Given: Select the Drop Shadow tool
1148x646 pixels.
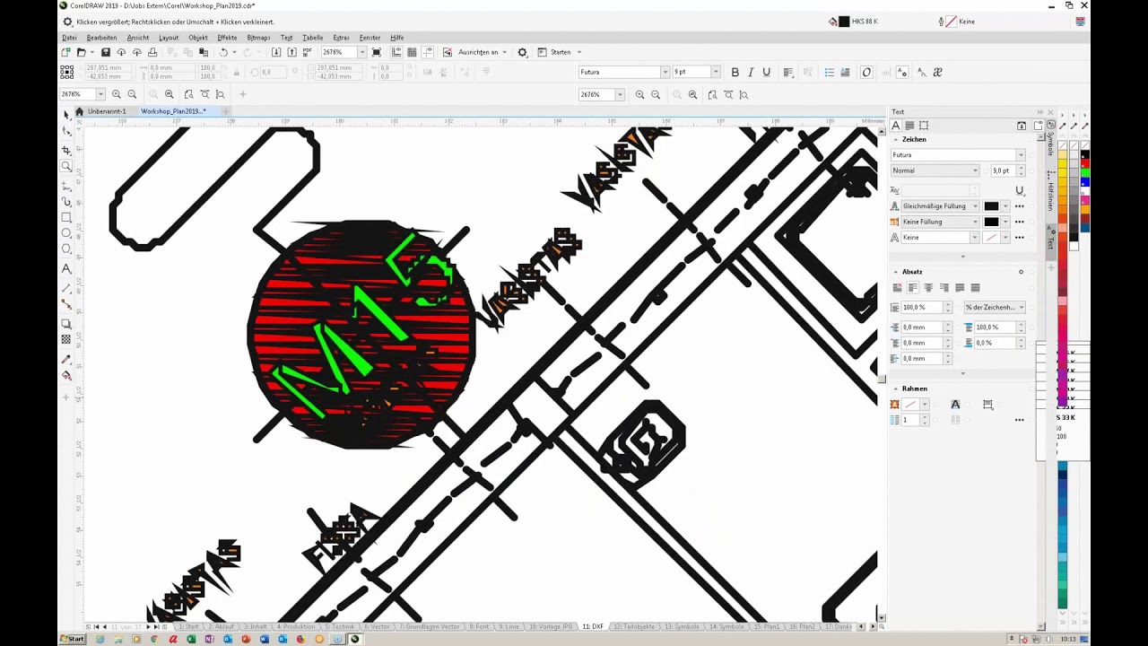Looking at the screenshot, I should point(66,323).
